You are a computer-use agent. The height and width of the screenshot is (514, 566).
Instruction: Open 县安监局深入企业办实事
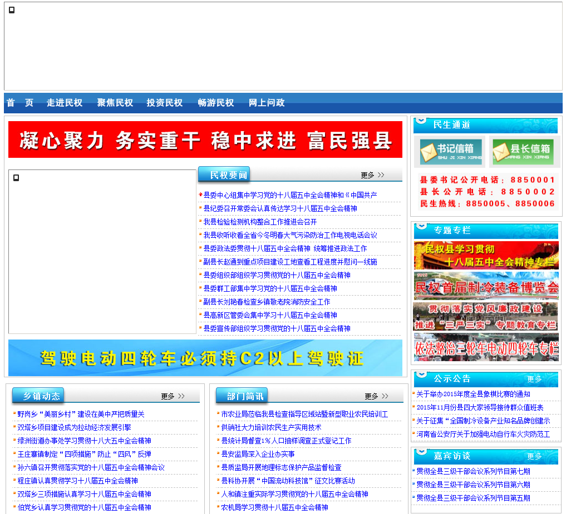(x=258, y=455)
